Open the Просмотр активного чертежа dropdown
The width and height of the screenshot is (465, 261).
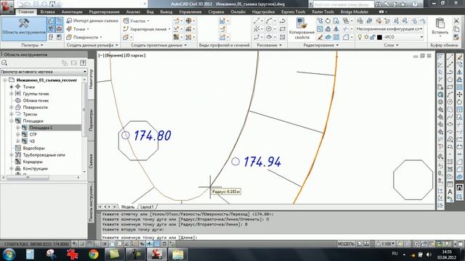pos(44,72)
